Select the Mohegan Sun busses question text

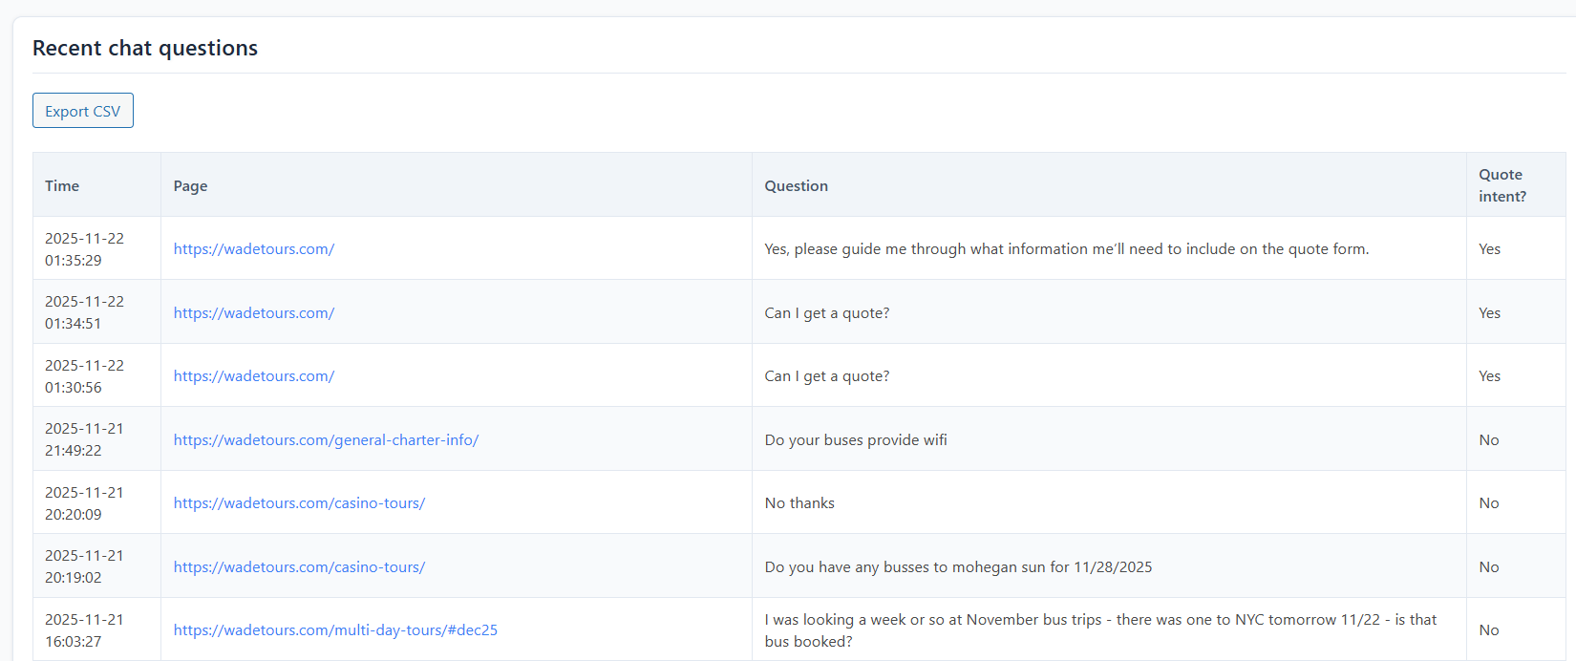point(958,567)
